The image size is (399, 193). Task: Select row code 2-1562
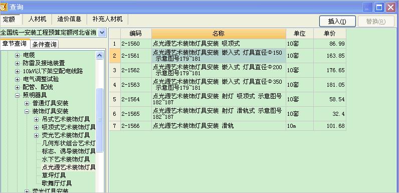(x=136, y=70)
